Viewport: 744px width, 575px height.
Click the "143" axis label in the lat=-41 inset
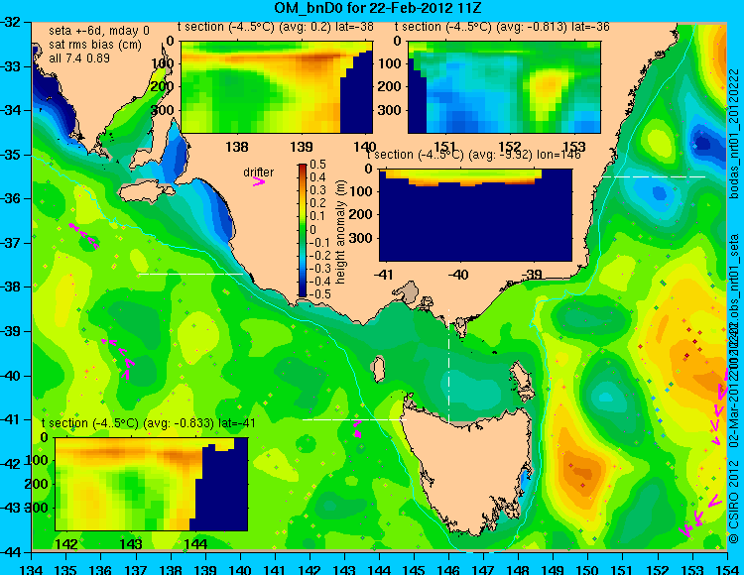[131, 543]
